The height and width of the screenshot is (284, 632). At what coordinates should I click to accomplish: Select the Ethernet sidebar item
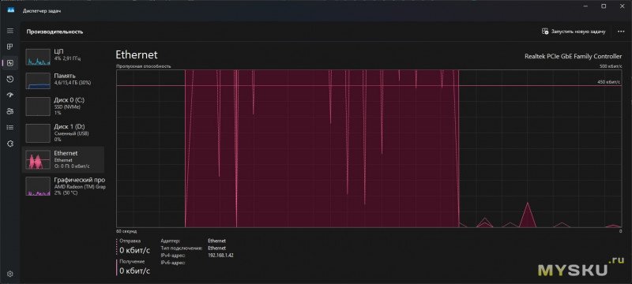65,159
